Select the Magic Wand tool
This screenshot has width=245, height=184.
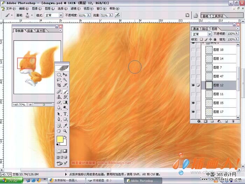[65, 80]
